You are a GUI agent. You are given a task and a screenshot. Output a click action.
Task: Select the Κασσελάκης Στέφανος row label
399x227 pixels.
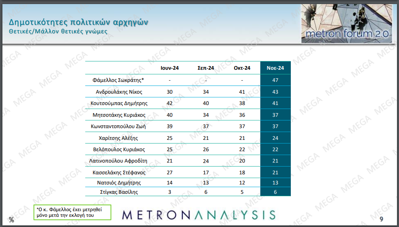point(119,172)
